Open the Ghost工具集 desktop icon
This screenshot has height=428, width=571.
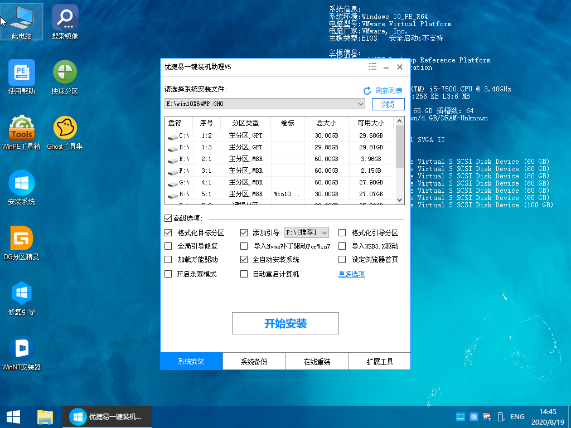65,132
